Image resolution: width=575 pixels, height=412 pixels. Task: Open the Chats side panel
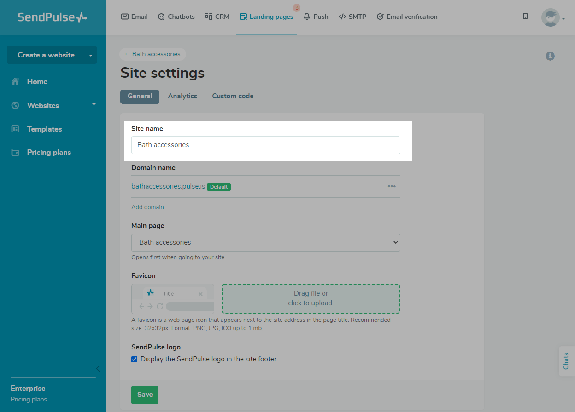[566, 361]
